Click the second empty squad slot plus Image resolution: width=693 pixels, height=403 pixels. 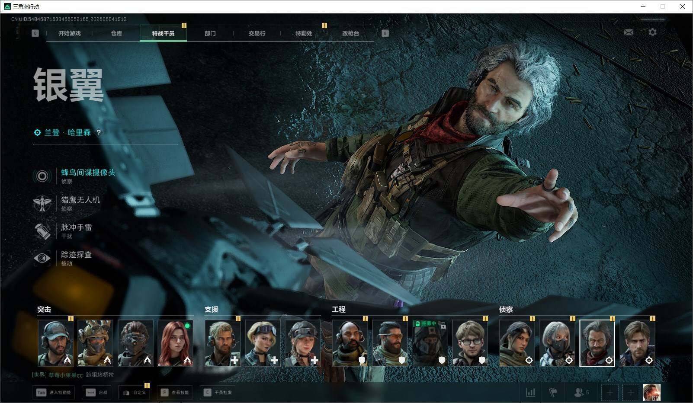pyautogui.click(x=631, y=393)
